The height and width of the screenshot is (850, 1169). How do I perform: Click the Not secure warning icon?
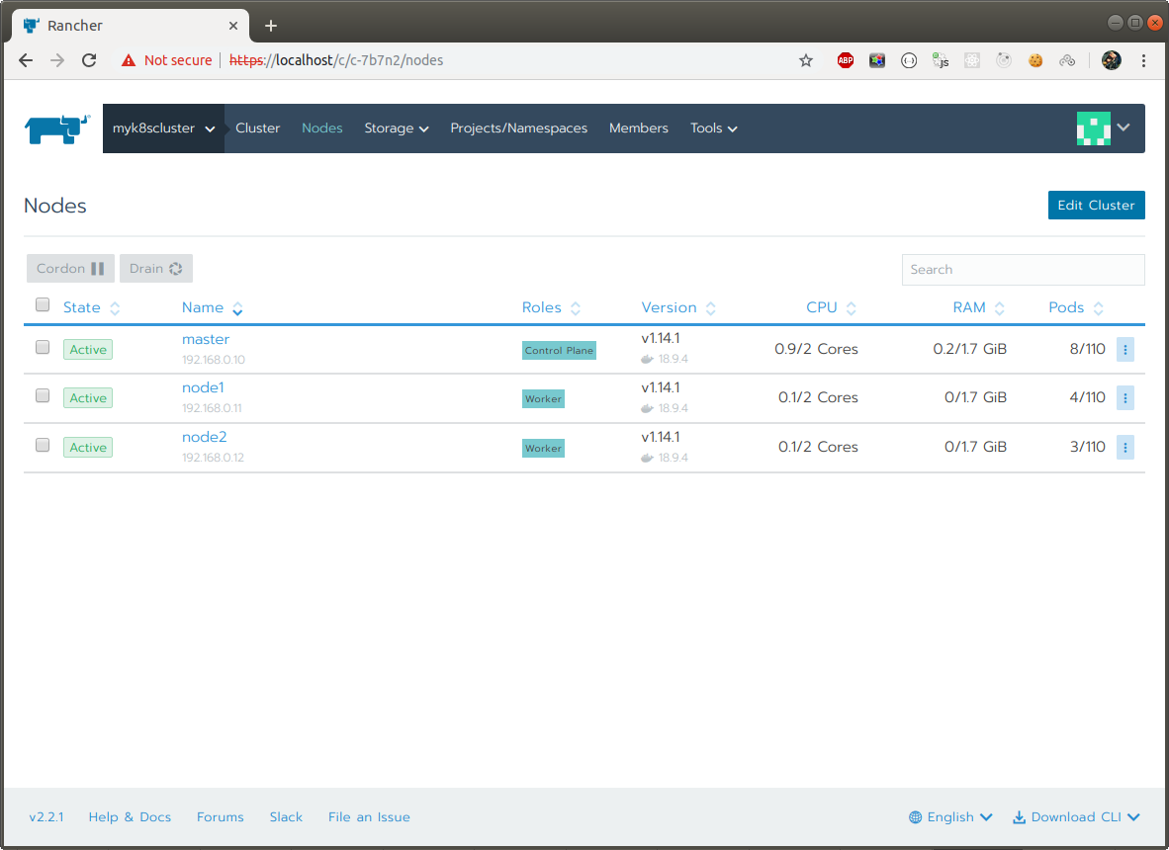click(x=129, y=60)
